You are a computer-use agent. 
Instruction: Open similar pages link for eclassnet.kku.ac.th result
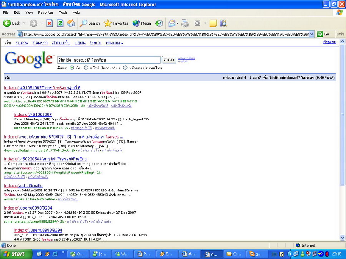[x=68, y=199]
